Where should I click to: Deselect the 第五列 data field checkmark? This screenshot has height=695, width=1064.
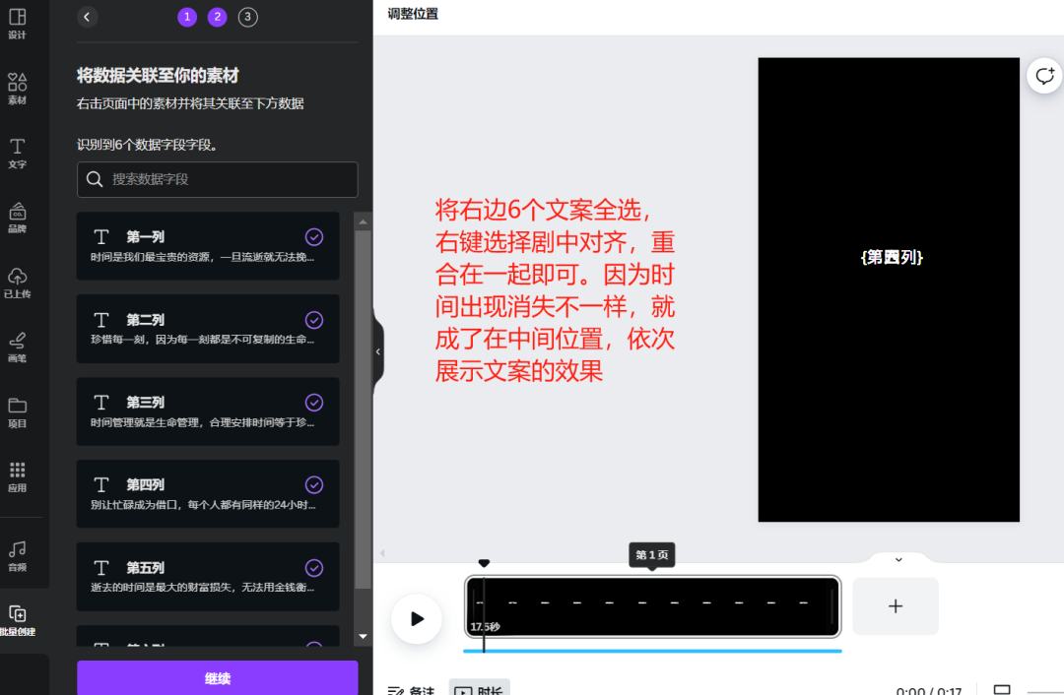(x=314, y=568)
